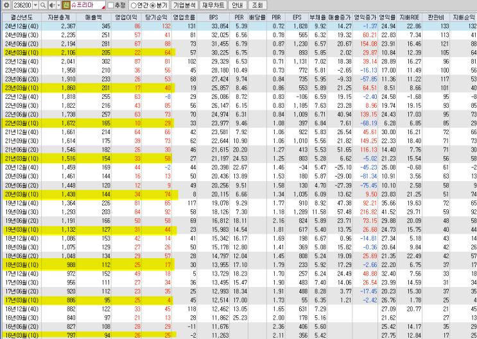Screen dimensions: 477x339
Task: Select the 24년03월(10) highlighted row label
Action: click(22, 53)
